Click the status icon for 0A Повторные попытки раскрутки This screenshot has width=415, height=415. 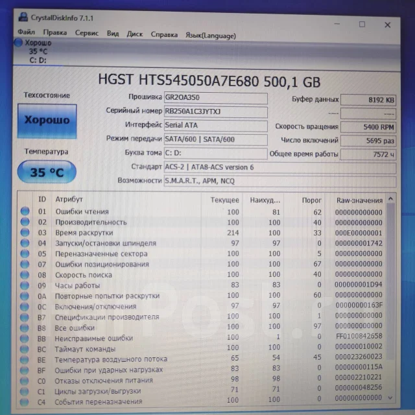click(25, 296)
